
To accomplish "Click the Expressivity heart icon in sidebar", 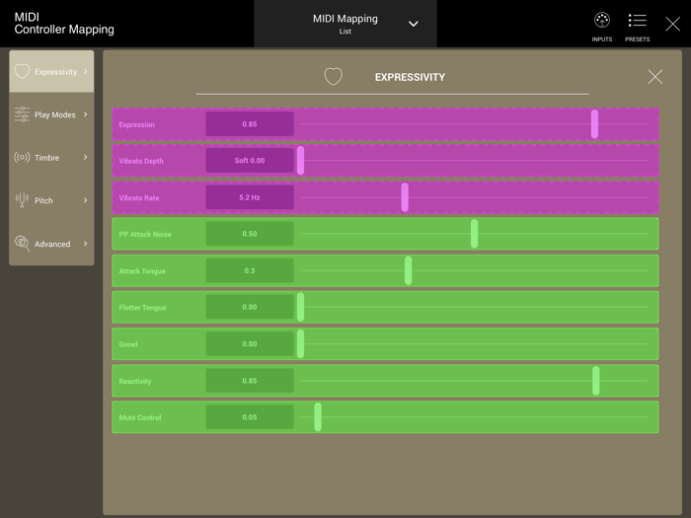I will click(x=22, y=72).
